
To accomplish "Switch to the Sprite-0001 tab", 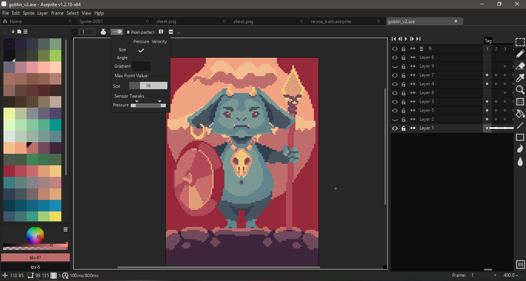I will (116, 22).
